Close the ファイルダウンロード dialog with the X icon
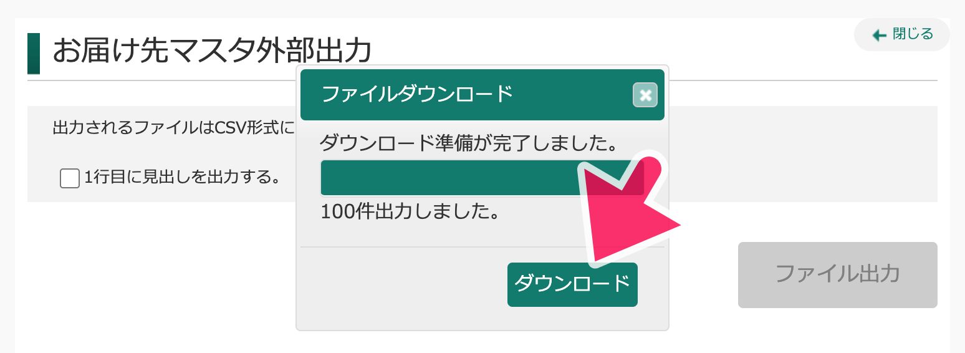Screen dimensions: 965x353 pos(645,95)
